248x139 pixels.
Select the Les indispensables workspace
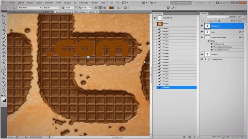point(181,3)
